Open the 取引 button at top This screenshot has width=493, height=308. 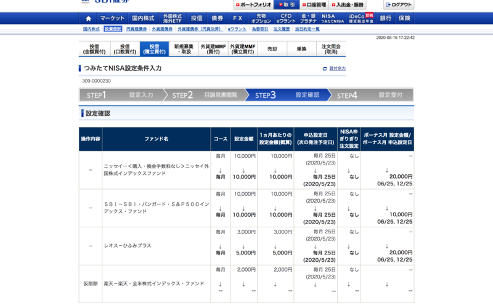287,5
